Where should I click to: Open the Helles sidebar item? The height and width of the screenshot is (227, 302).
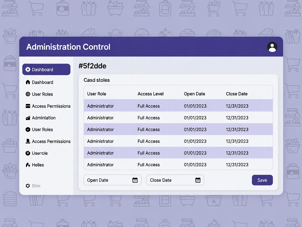38,165
